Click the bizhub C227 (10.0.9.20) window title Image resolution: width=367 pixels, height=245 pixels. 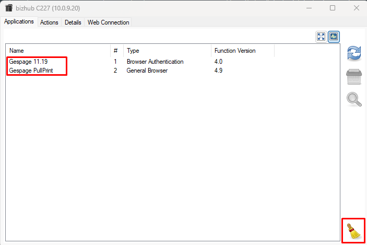tap(48, 8)
